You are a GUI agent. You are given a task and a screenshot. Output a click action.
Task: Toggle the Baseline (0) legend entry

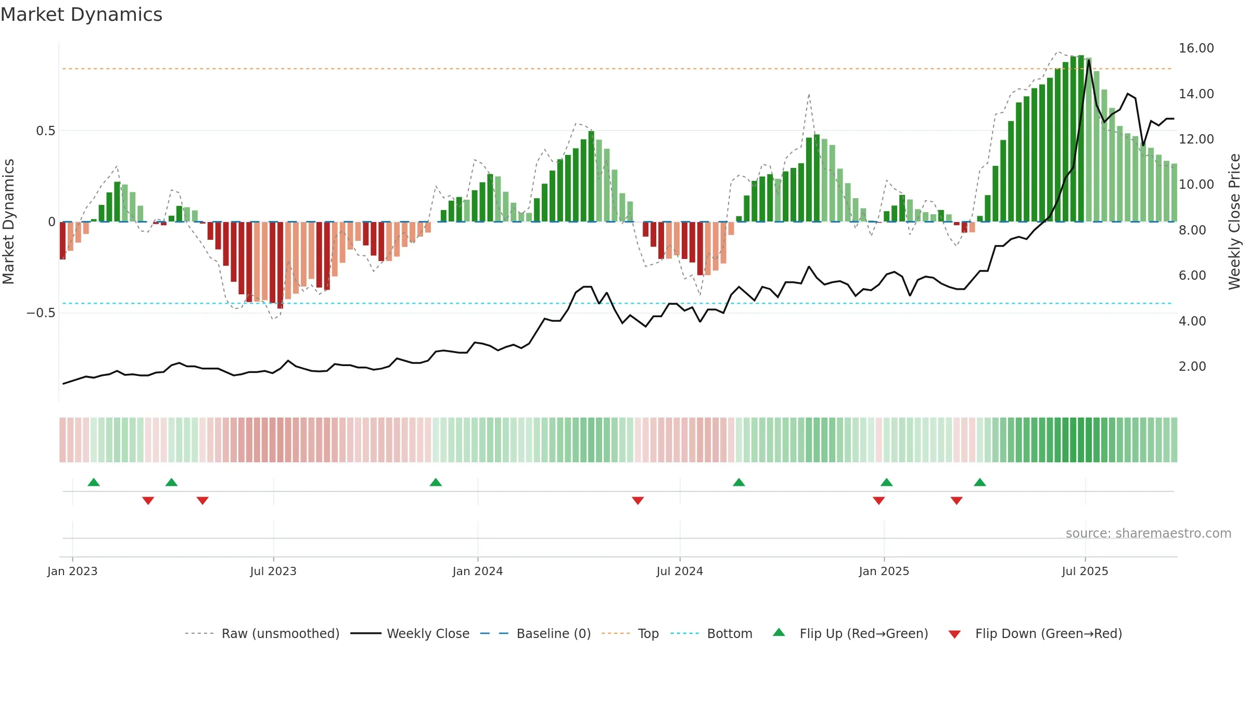tap(536, 633)
